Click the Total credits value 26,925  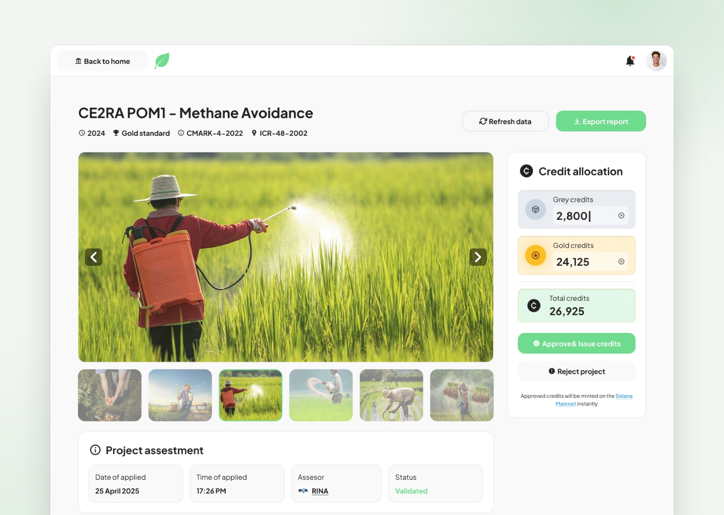567,311
